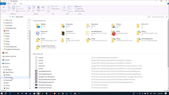
Task: Open the address bar history dropdown
Action: coord(147,17)
